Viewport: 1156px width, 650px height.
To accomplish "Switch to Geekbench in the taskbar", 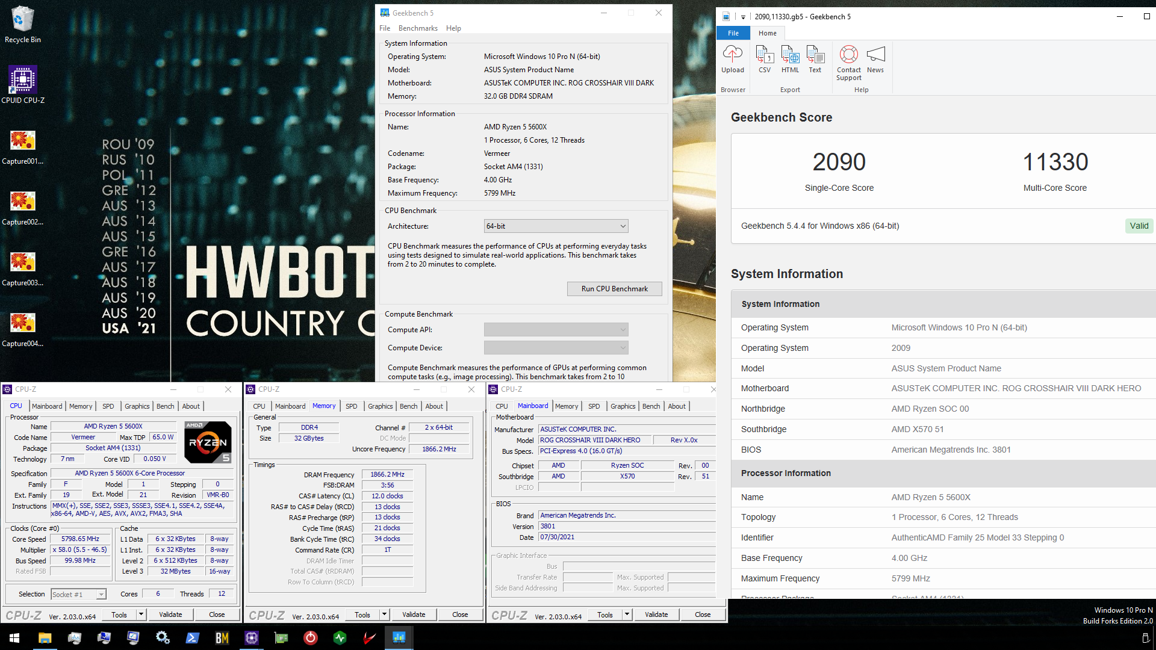I will [x=399, y=638].
